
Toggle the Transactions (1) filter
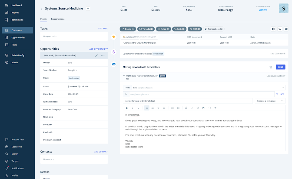(214, 29)
